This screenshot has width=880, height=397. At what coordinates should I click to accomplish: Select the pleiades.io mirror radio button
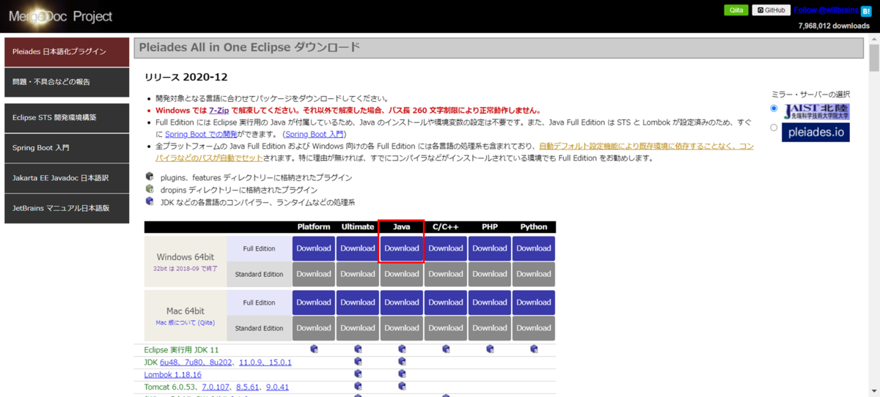pos(774,127)
